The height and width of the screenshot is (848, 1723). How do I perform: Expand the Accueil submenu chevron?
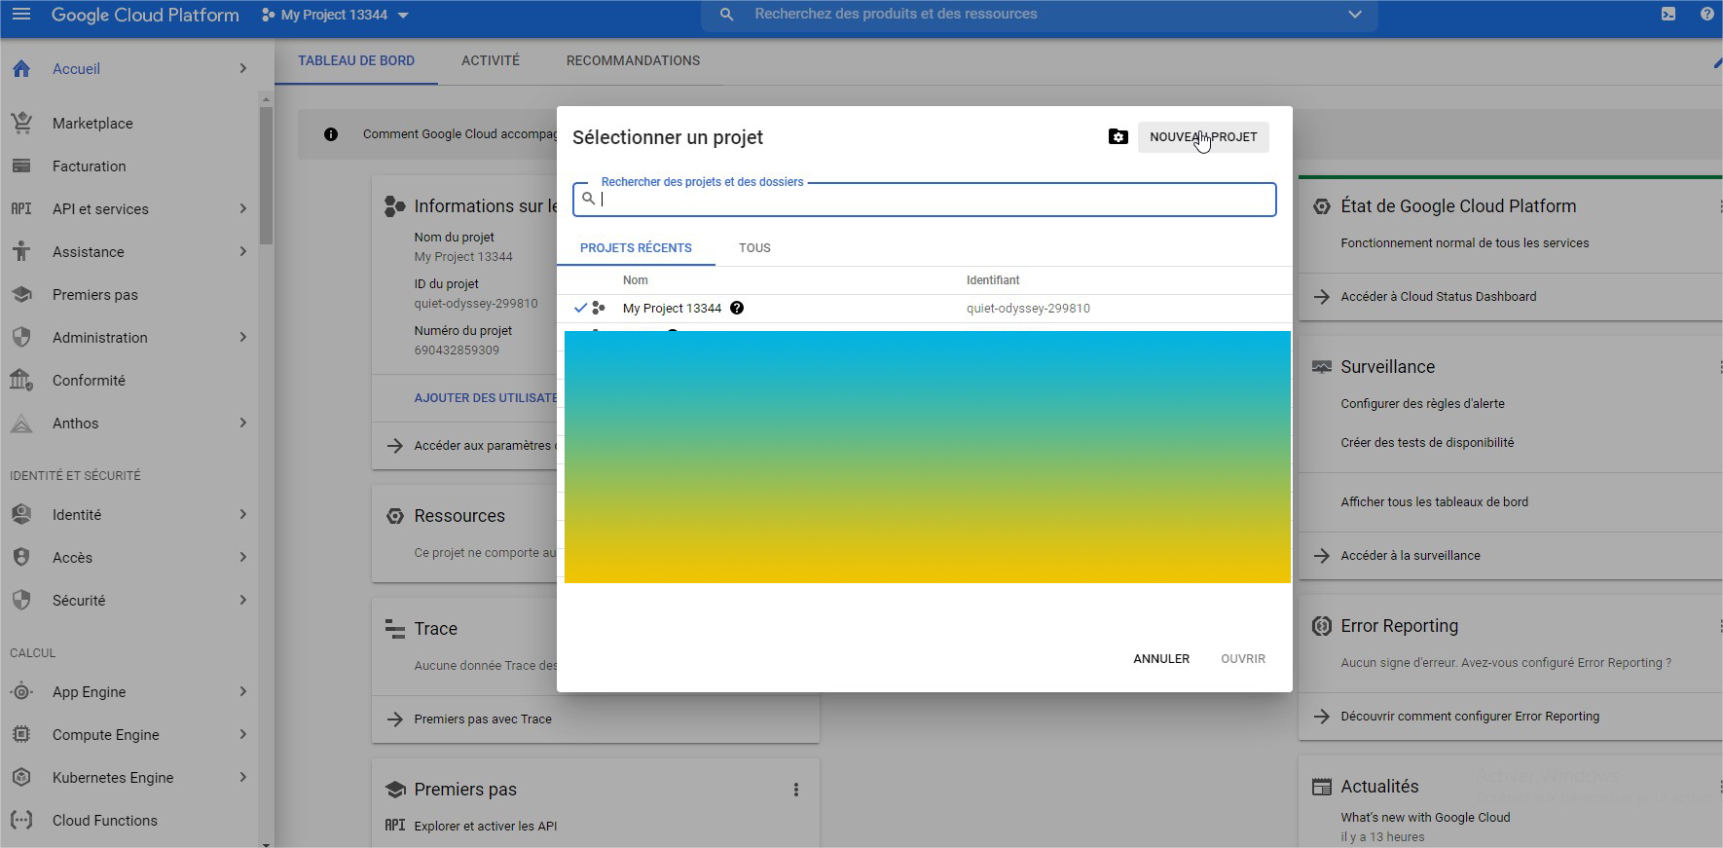click(242, 68)
